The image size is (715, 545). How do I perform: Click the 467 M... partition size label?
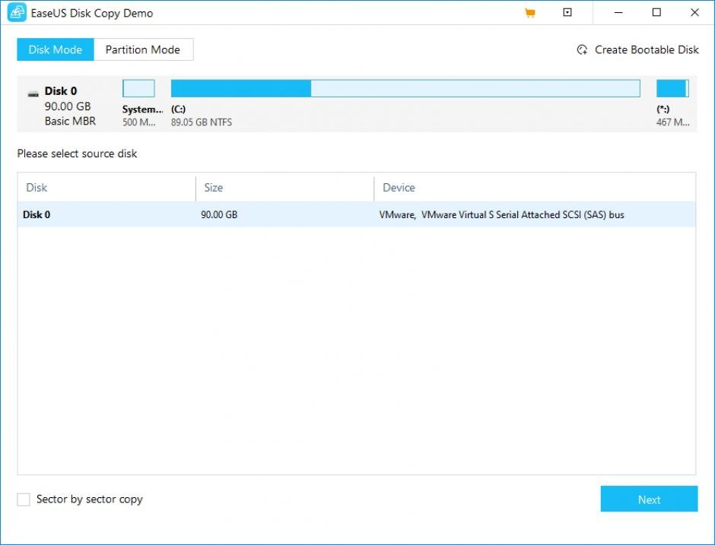click(x=672, y=122)
